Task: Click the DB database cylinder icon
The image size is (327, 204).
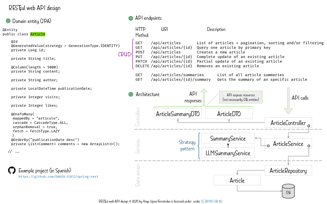Action: 288,191
